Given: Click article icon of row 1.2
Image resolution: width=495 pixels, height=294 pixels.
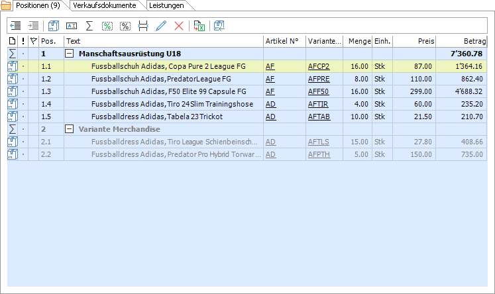Looking at the screenshot, I should tap(13, 79).
